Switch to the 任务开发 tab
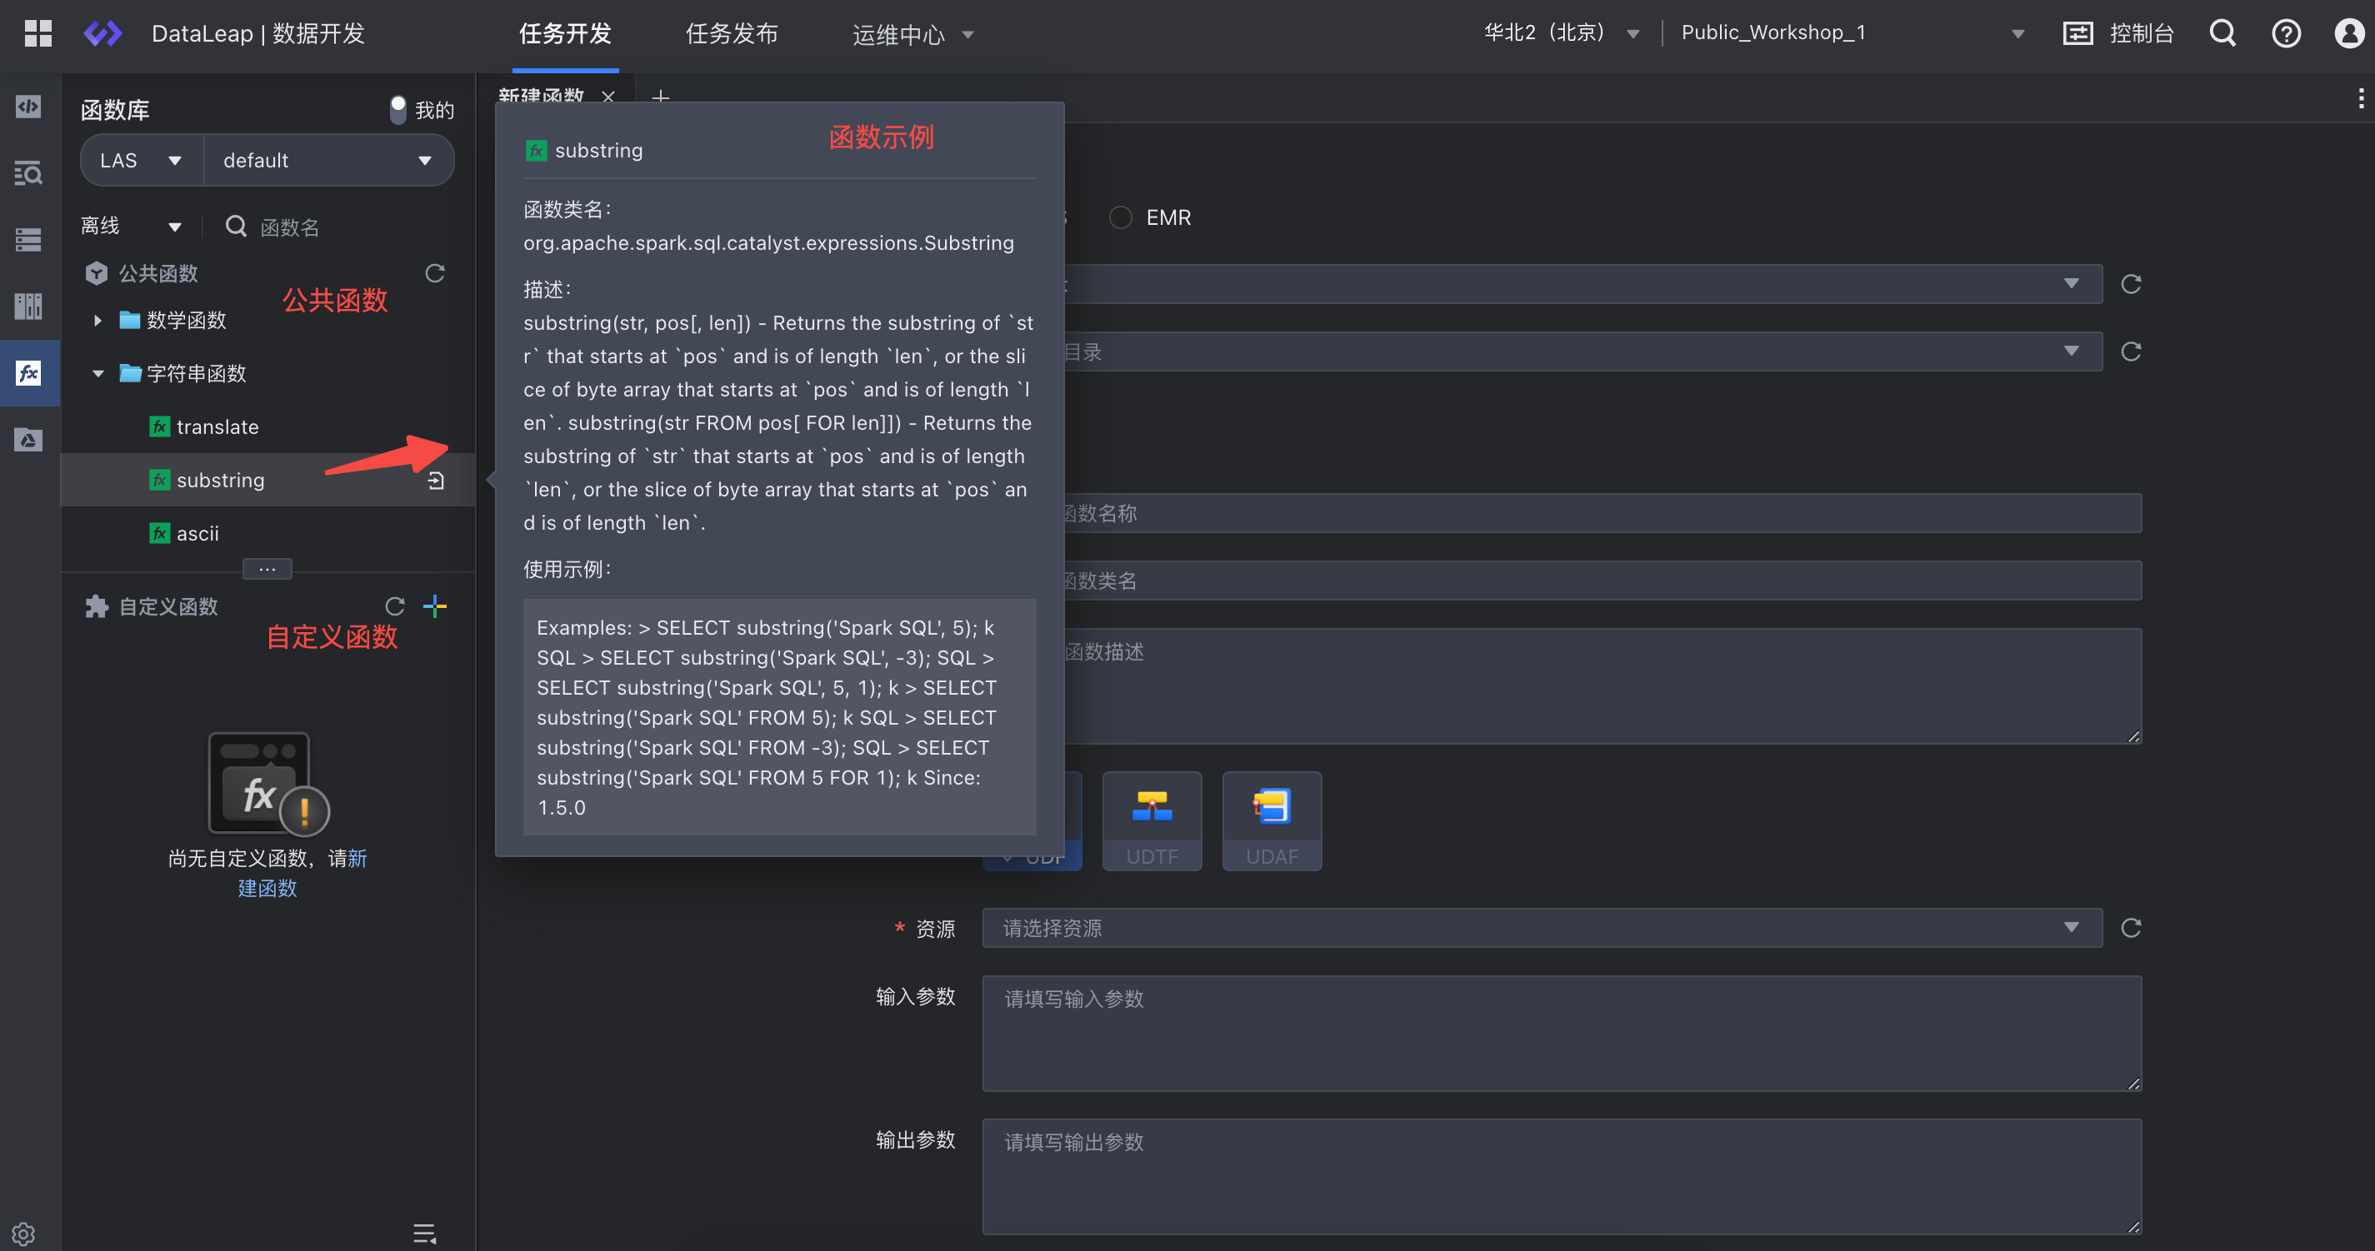 pyautogui.click(x=565, y=34)
